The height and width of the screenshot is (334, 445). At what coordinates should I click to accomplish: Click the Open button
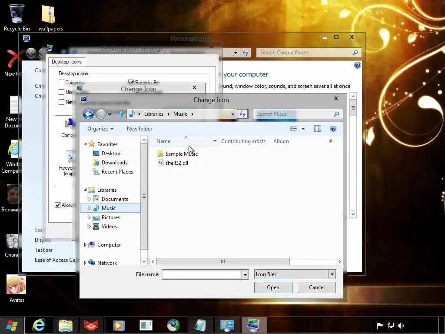(273, 287)
